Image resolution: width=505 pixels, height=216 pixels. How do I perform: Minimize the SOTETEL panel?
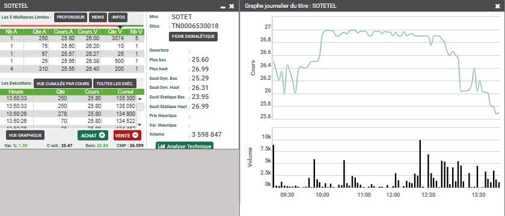(x=223, y=7)
